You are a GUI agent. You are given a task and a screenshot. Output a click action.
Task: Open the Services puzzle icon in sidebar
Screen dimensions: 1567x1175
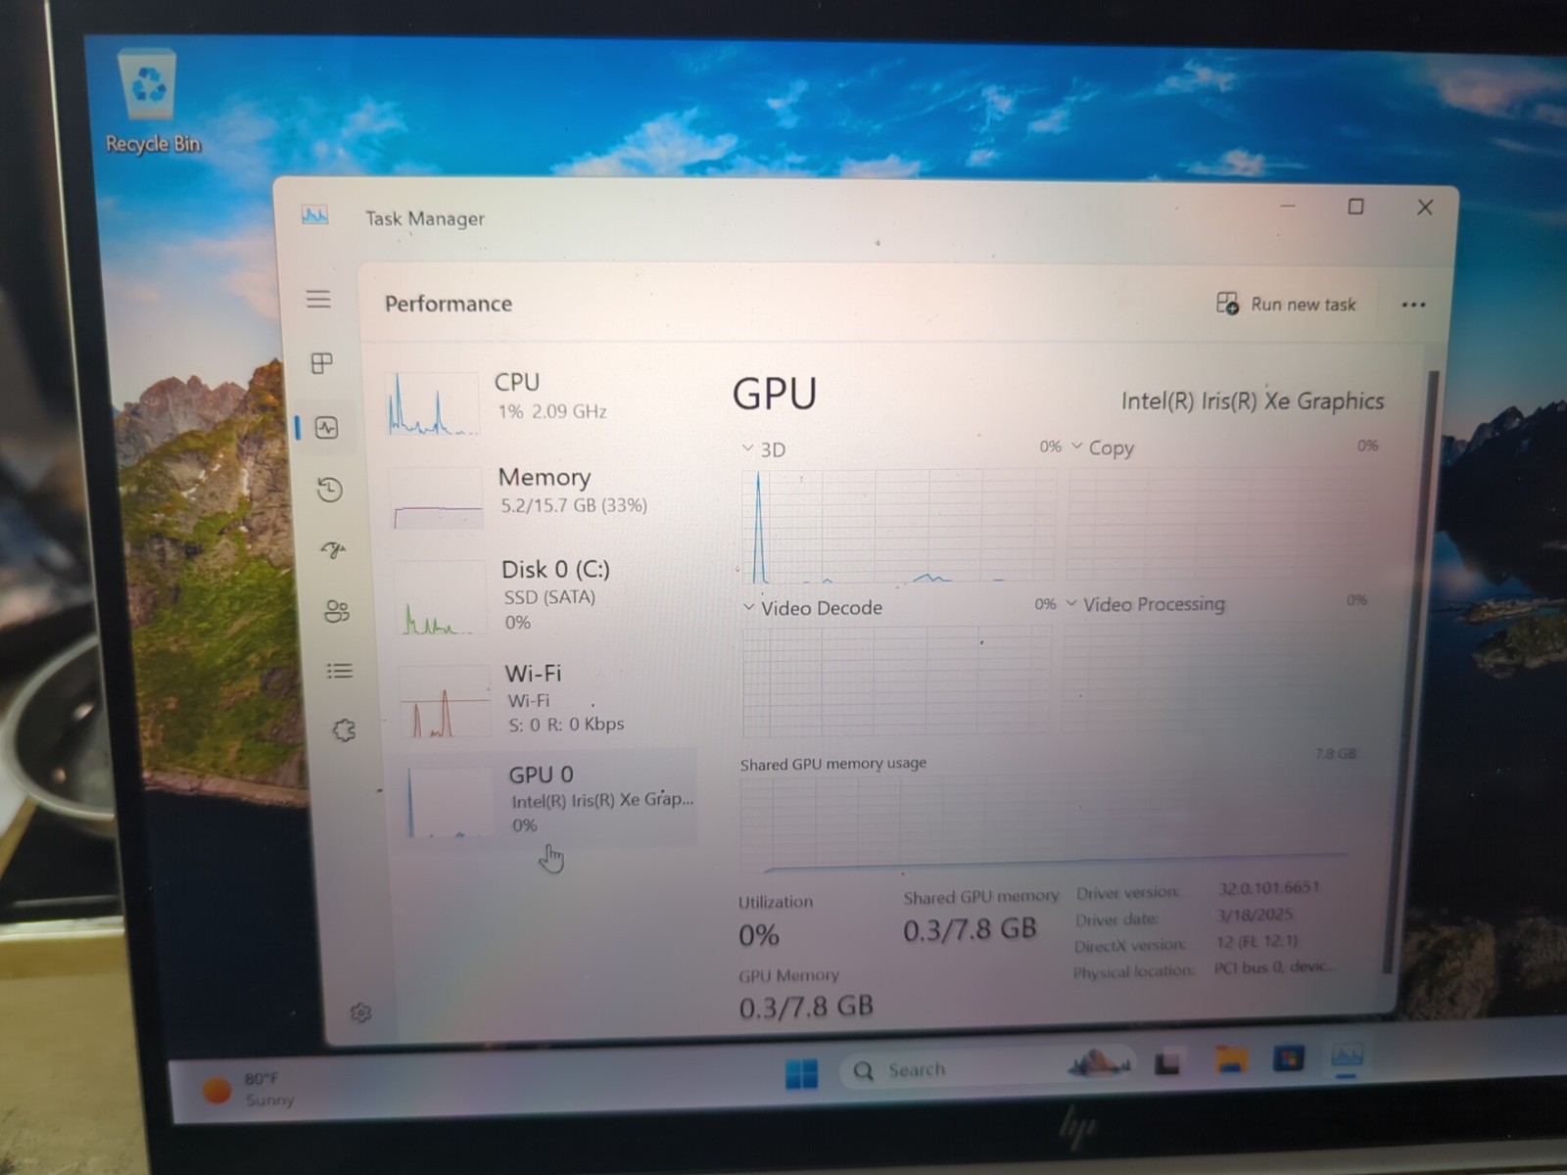[344, 729]
